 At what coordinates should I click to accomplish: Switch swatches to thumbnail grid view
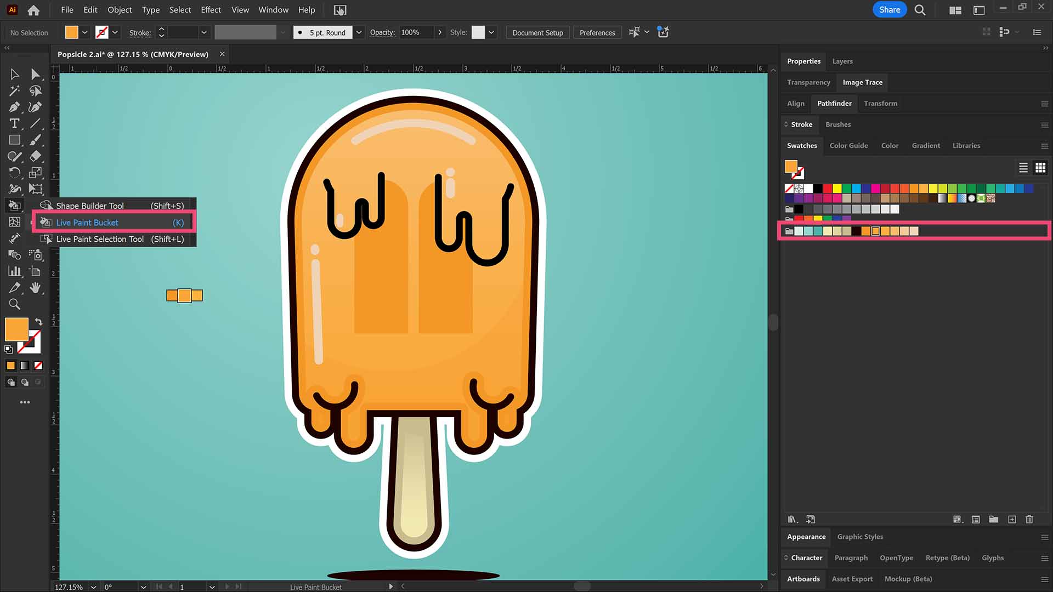[x=1040, y=168]
